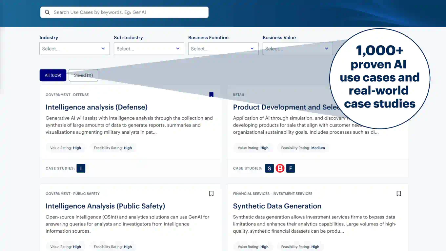Image resolution: width=446 pixels, height=251 pixels.
Task: Expand the Business Value select menu
Action: pos(297,48)
